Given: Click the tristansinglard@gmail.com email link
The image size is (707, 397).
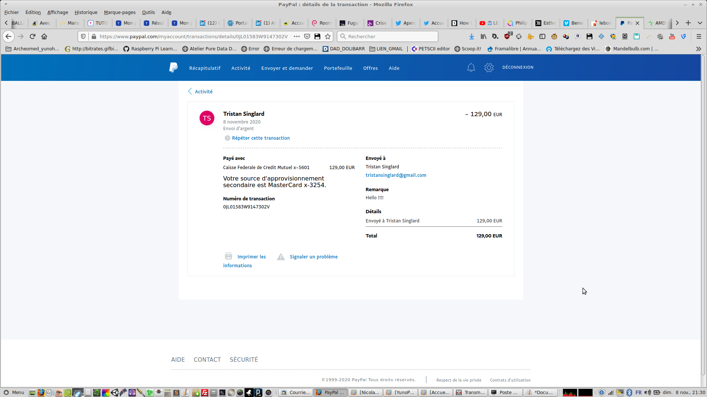Looking at the screenshot, I should (x=395, y=175).
